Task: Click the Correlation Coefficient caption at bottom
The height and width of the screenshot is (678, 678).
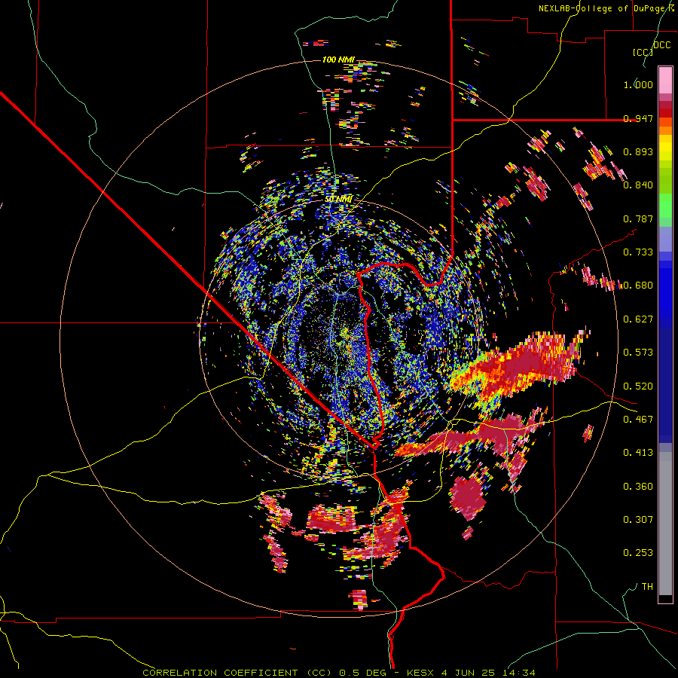Action: point(339,673)
